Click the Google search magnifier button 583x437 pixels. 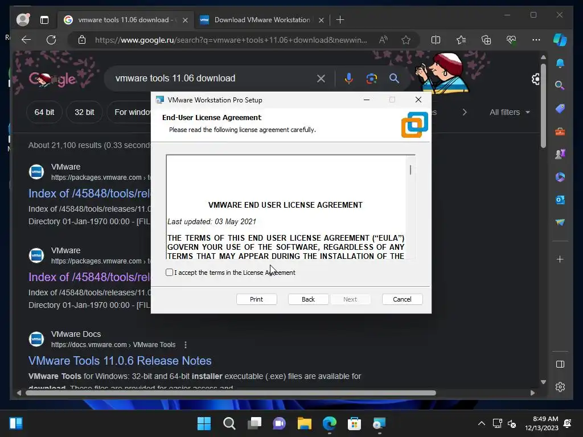(x=394, y=79)
